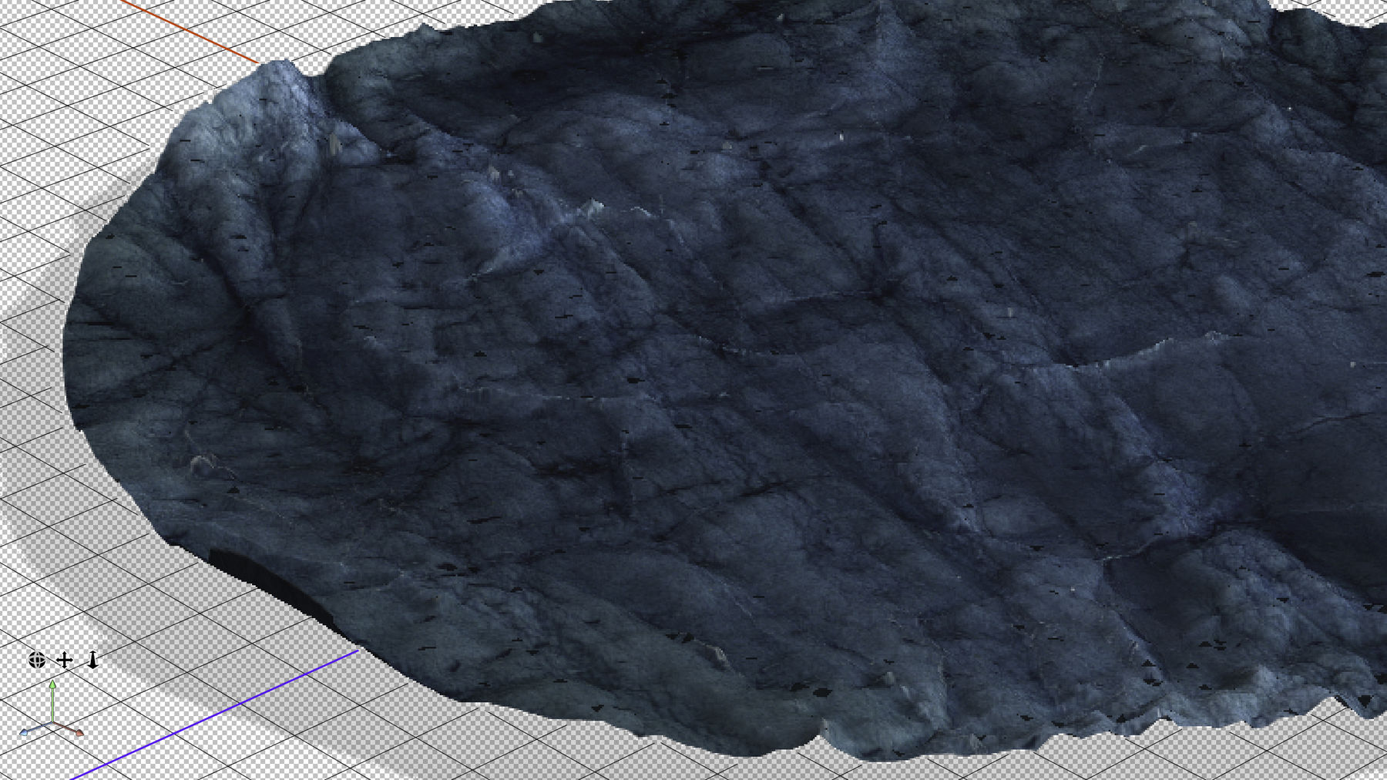
Task: Select the orange ground plane axis line
Action: tap(193, 32)
